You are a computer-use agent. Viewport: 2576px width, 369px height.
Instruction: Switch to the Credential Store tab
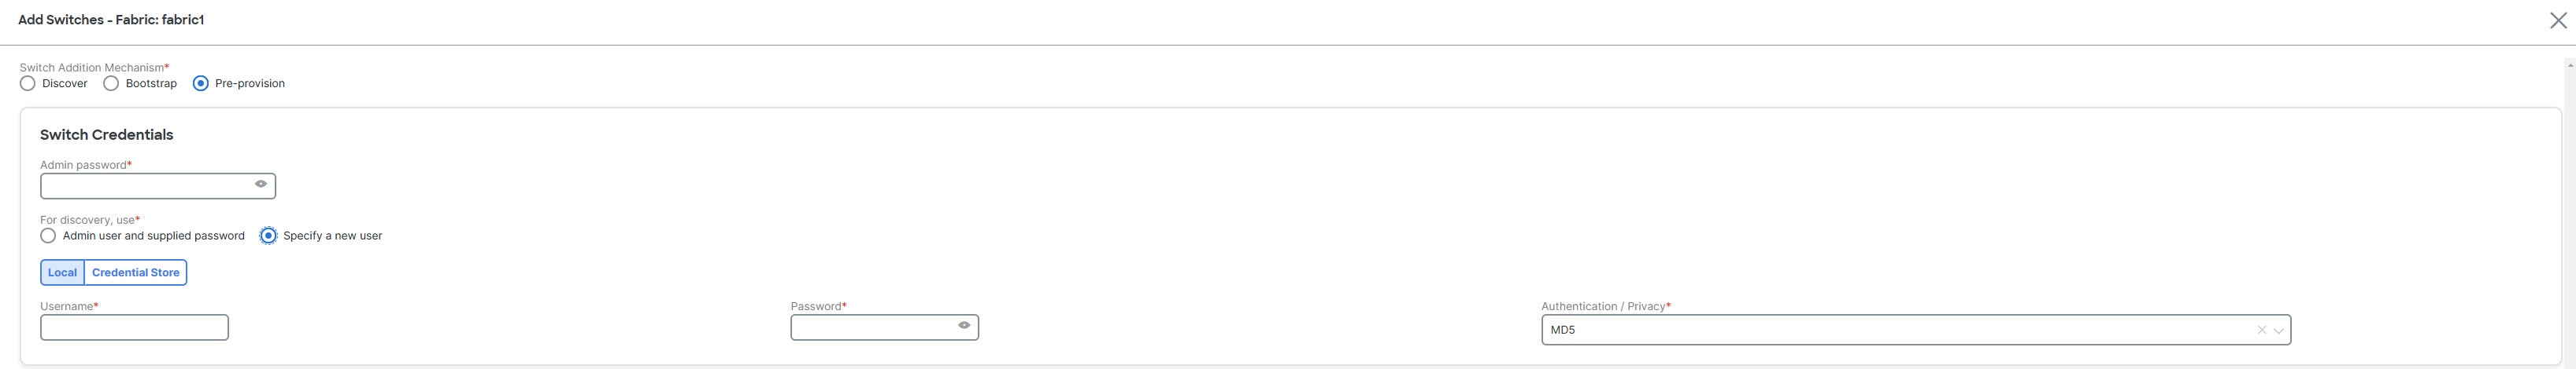click(136, 272)
